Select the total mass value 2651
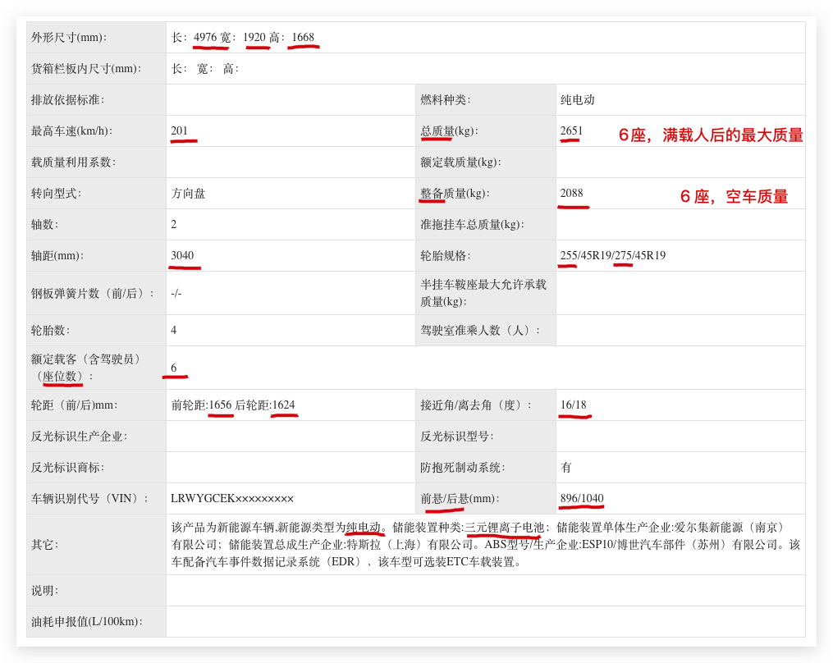833x663 pixels. pyautogui.click(x=572, y=130)
